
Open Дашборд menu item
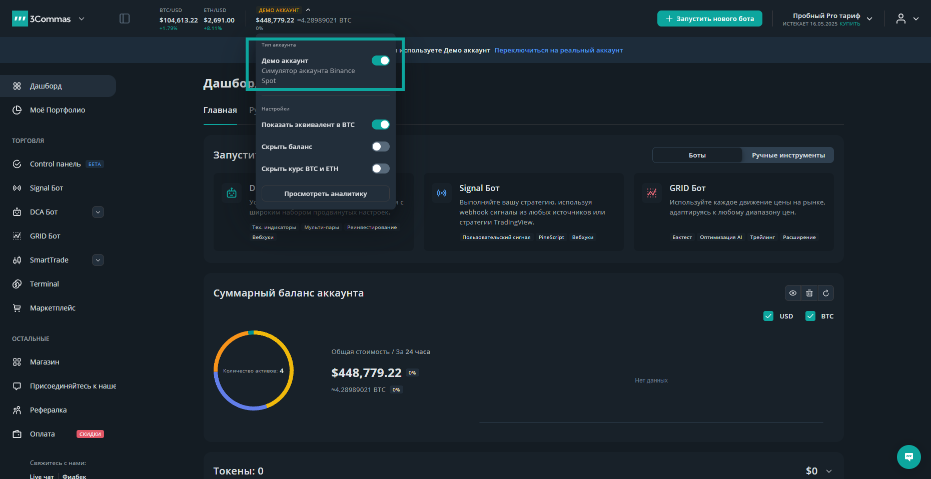(x=58, y=86)
